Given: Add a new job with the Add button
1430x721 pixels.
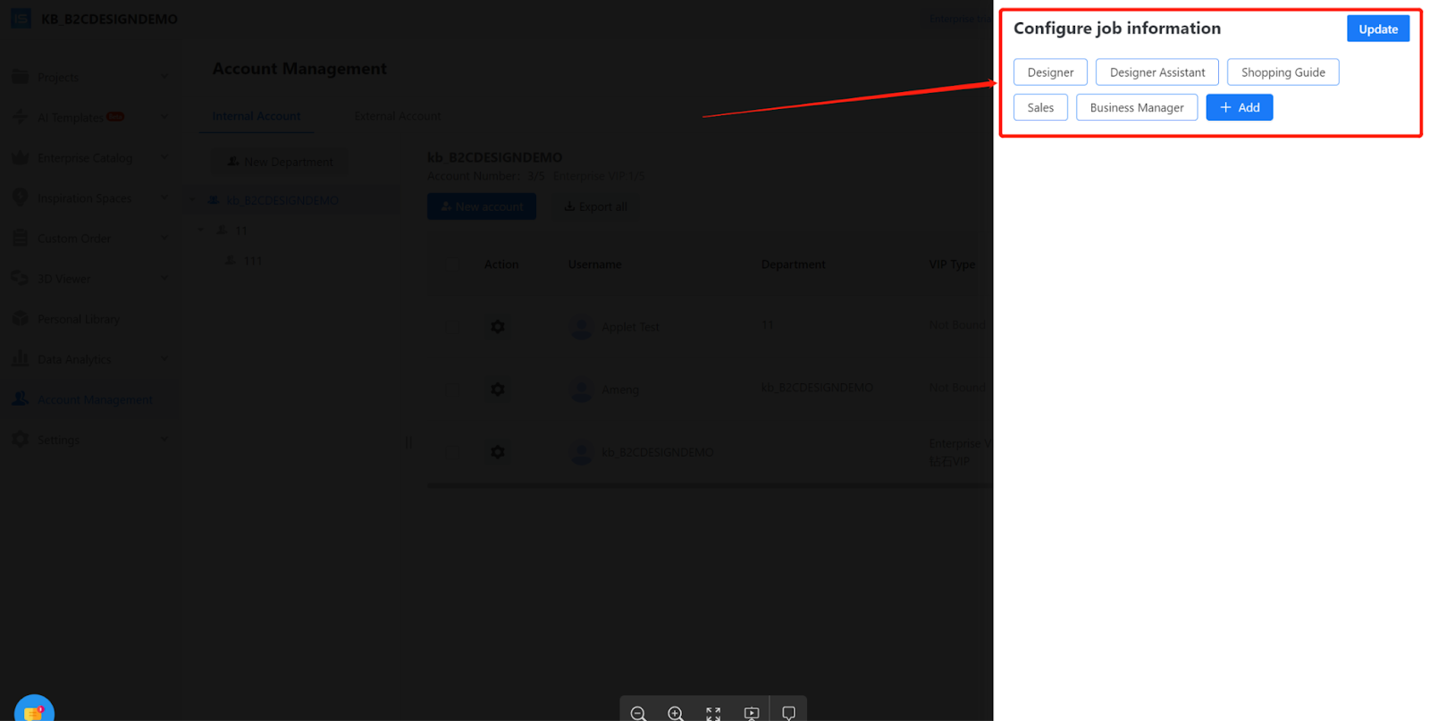Looking at the screenshot, I should [1240, 107].
